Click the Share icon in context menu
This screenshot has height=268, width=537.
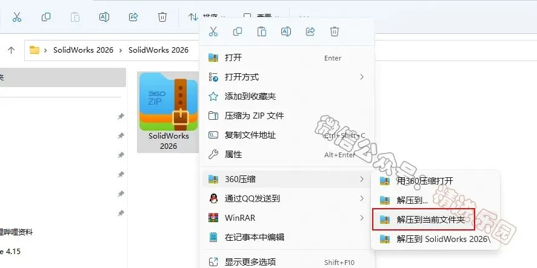click(310, 32)
